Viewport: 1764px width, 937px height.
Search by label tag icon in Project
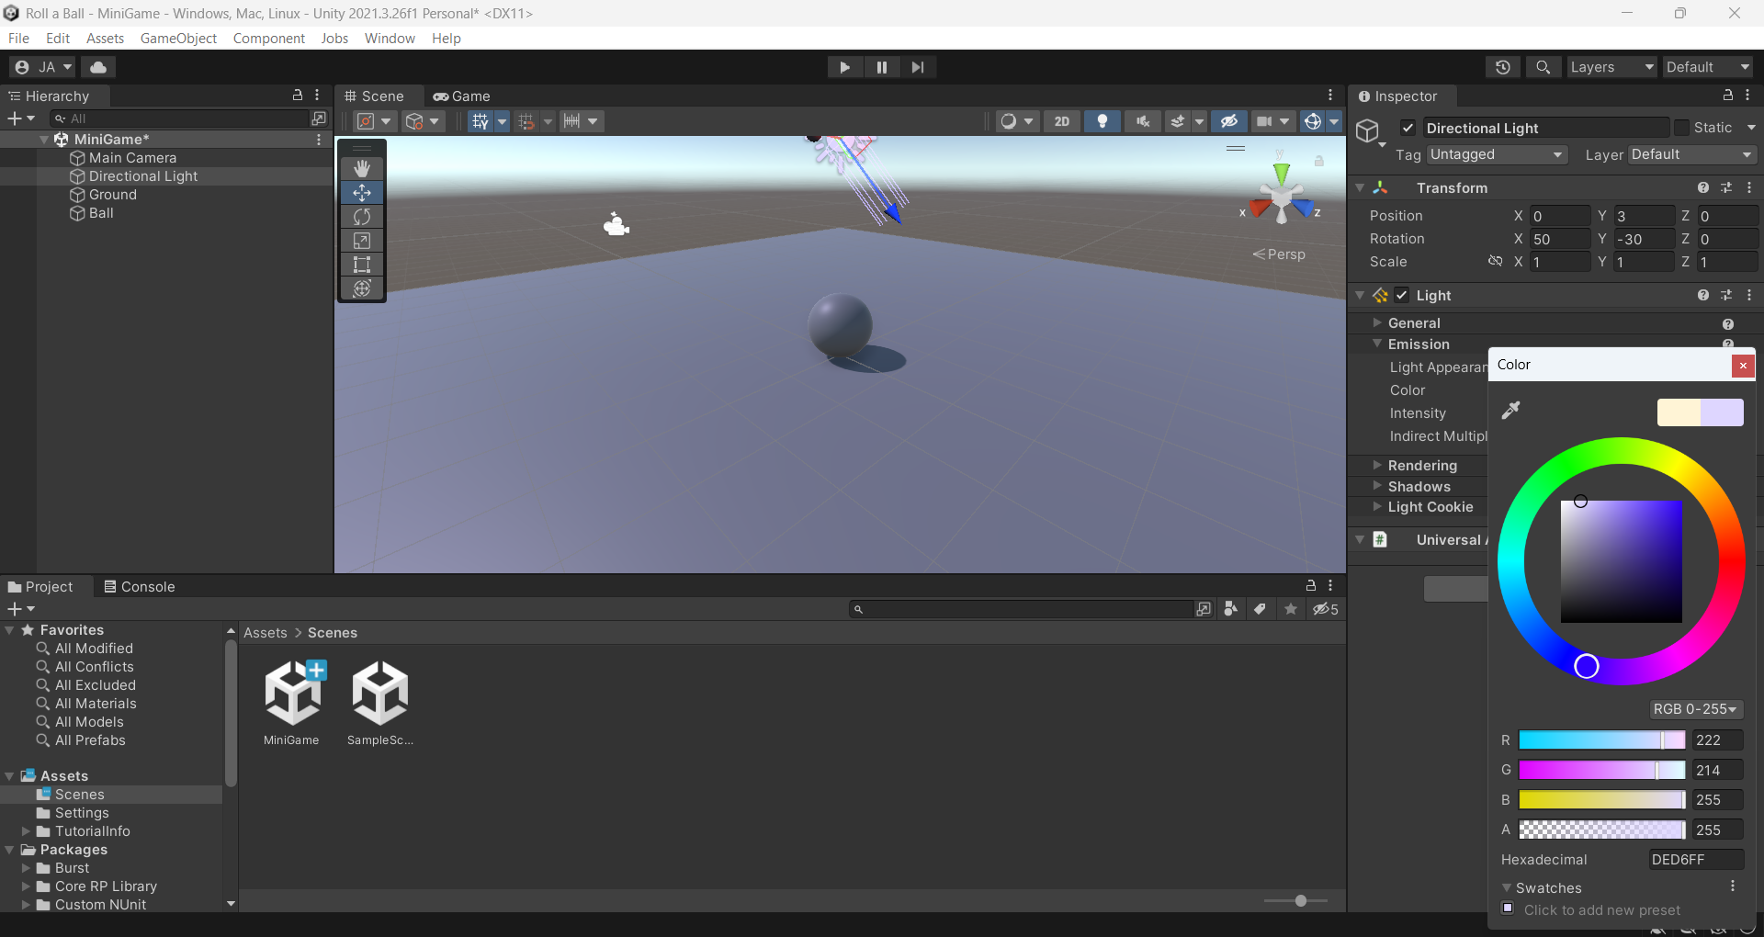(1261, 609)
